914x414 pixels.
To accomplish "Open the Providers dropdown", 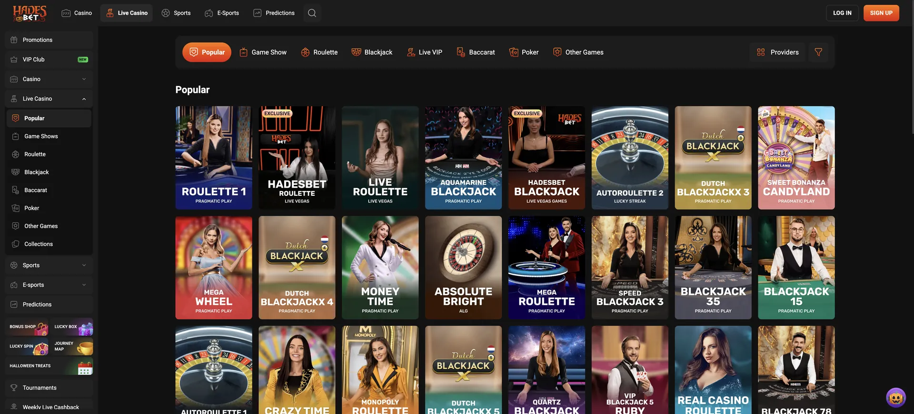I will 777,52.
